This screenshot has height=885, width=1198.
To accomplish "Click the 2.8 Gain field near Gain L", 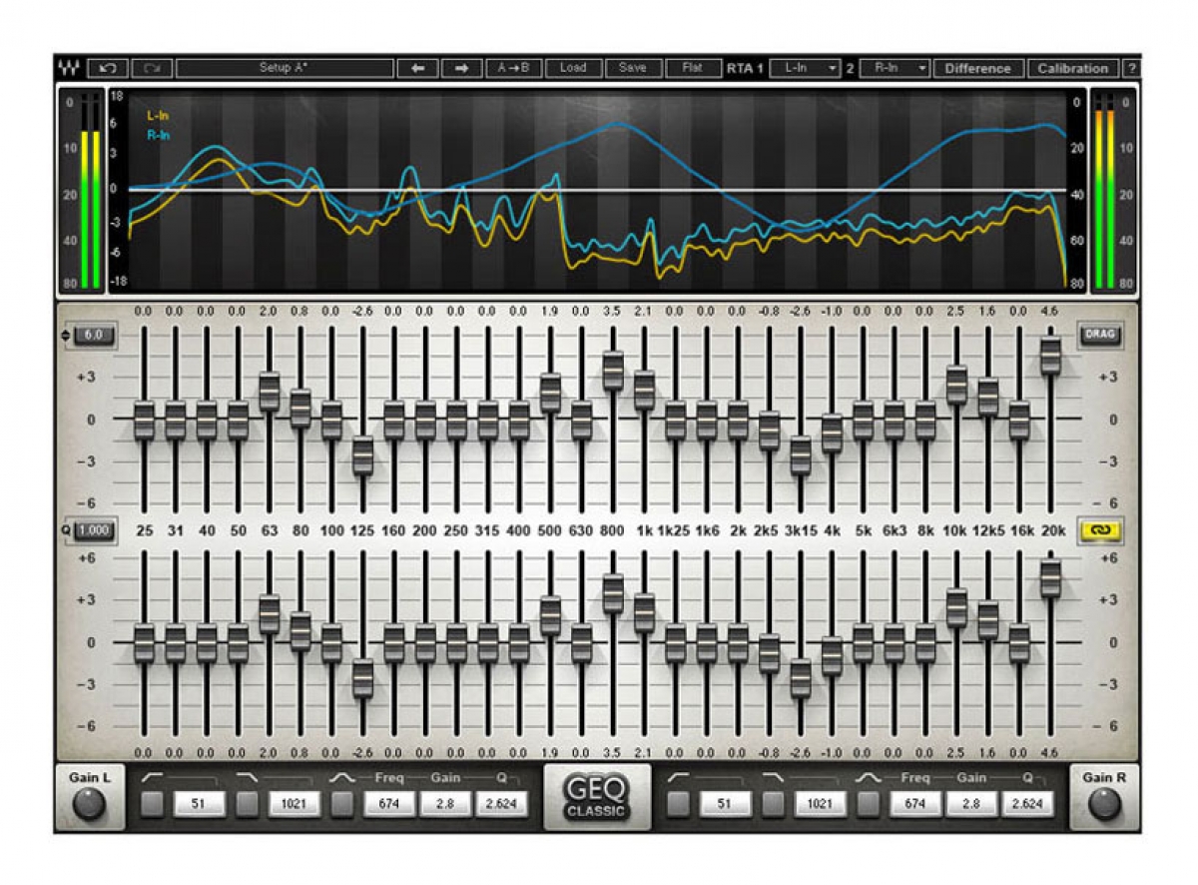I will click(445, 804).
